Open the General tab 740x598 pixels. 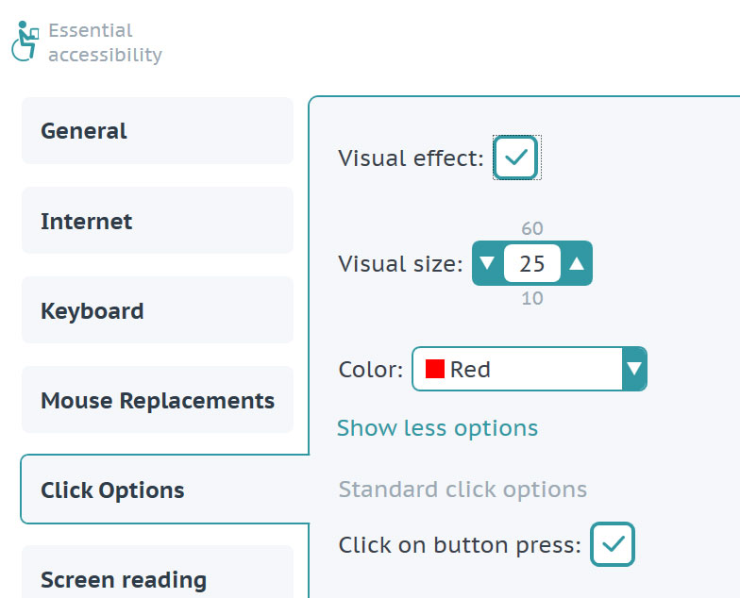[x=158, y=130]
